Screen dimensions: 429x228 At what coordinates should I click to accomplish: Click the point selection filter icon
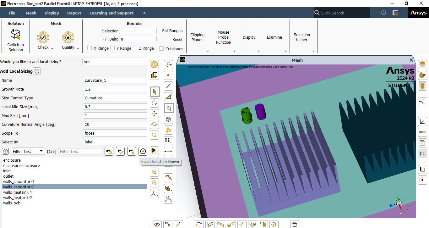click(169, 75)
